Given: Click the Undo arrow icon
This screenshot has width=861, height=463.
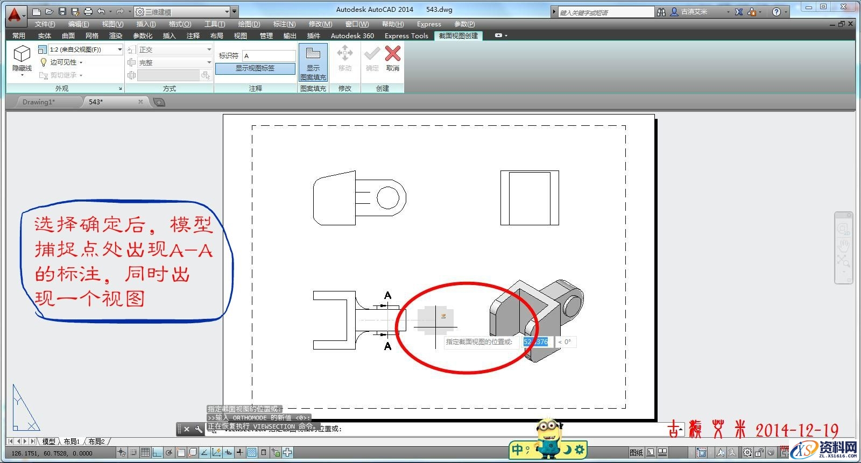Looking at the screenshot, I should [101, 11].
